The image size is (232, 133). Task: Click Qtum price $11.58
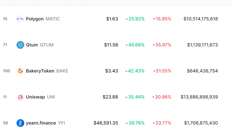point(111,45)
